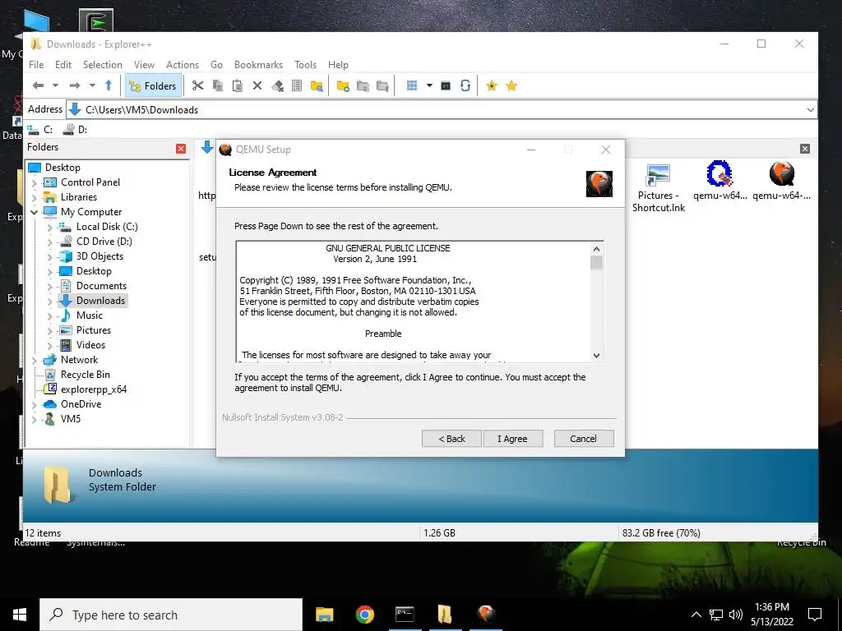
Task: Select the Pictures - Shortcut.lnk file
Action: (659, 188)
